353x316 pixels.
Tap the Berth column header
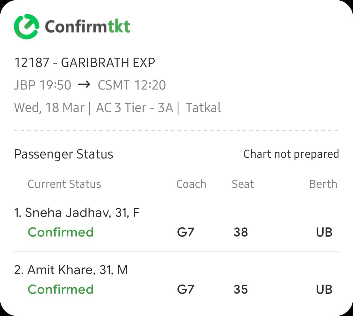point(323,184)
